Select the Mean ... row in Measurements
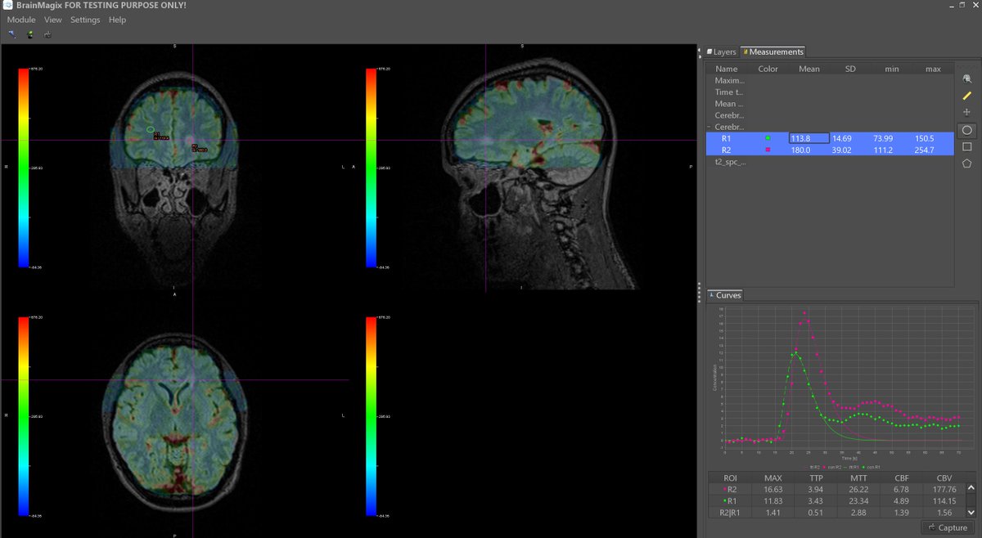982x538 pixels. pyautogui.click(x=830, y=104)
